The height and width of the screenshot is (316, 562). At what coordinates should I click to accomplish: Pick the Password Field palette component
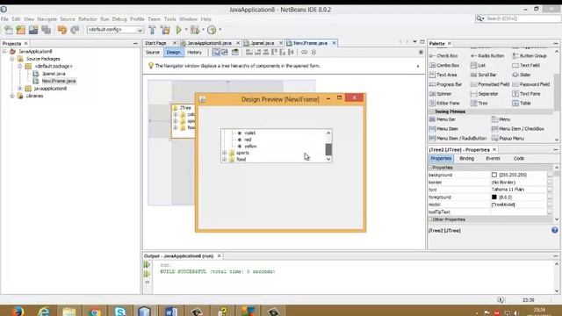[530, 84]
